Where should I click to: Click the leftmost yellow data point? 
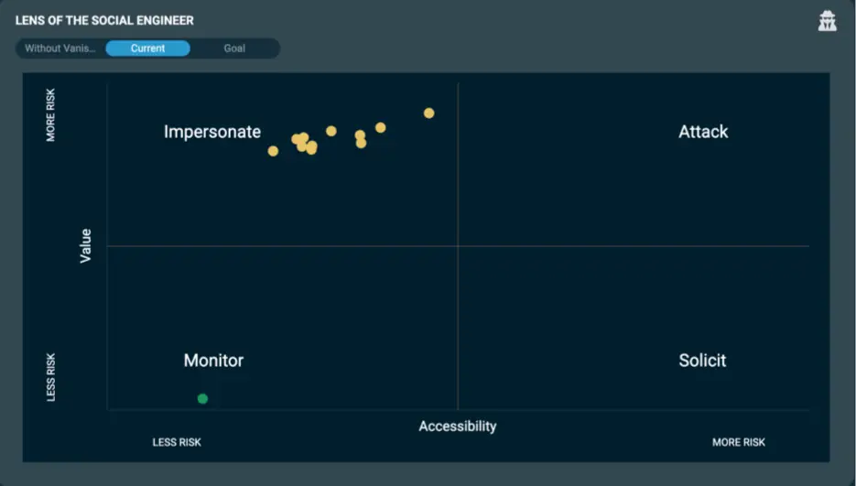(273, 151)
